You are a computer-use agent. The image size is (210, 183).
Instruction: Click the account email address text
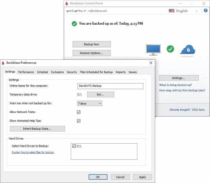[87, 11]
